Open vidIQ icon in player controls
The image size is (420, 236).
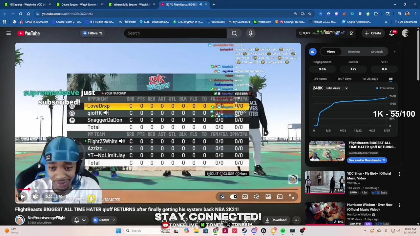point(222,197)
